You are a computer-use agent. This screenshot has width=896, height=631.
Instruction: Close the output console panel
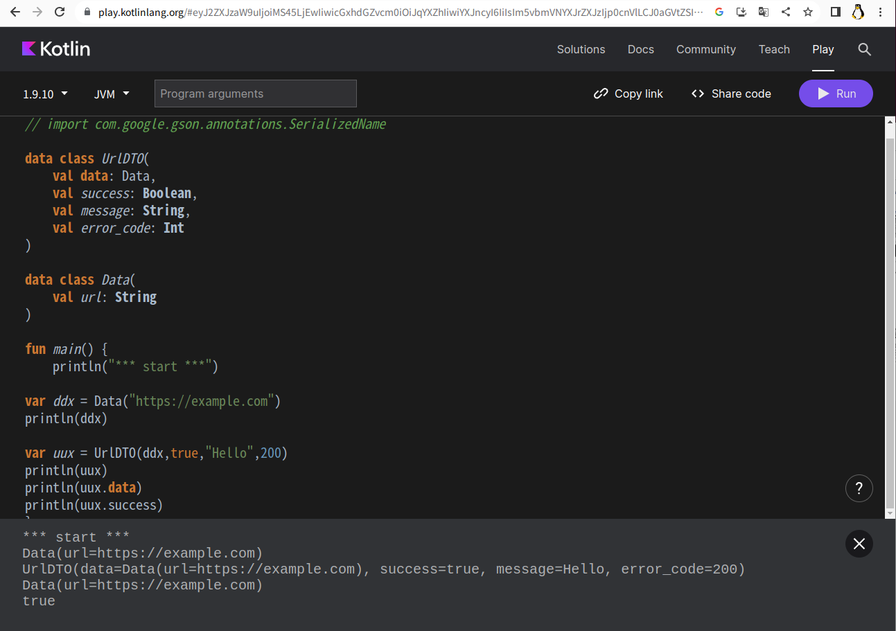(x=859, y=544)
